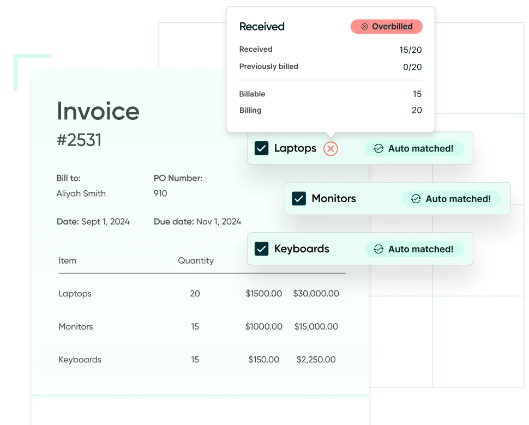Click the Auto matched button for Laptops
The width and height of the screenshot is (529, 425).
414,148
